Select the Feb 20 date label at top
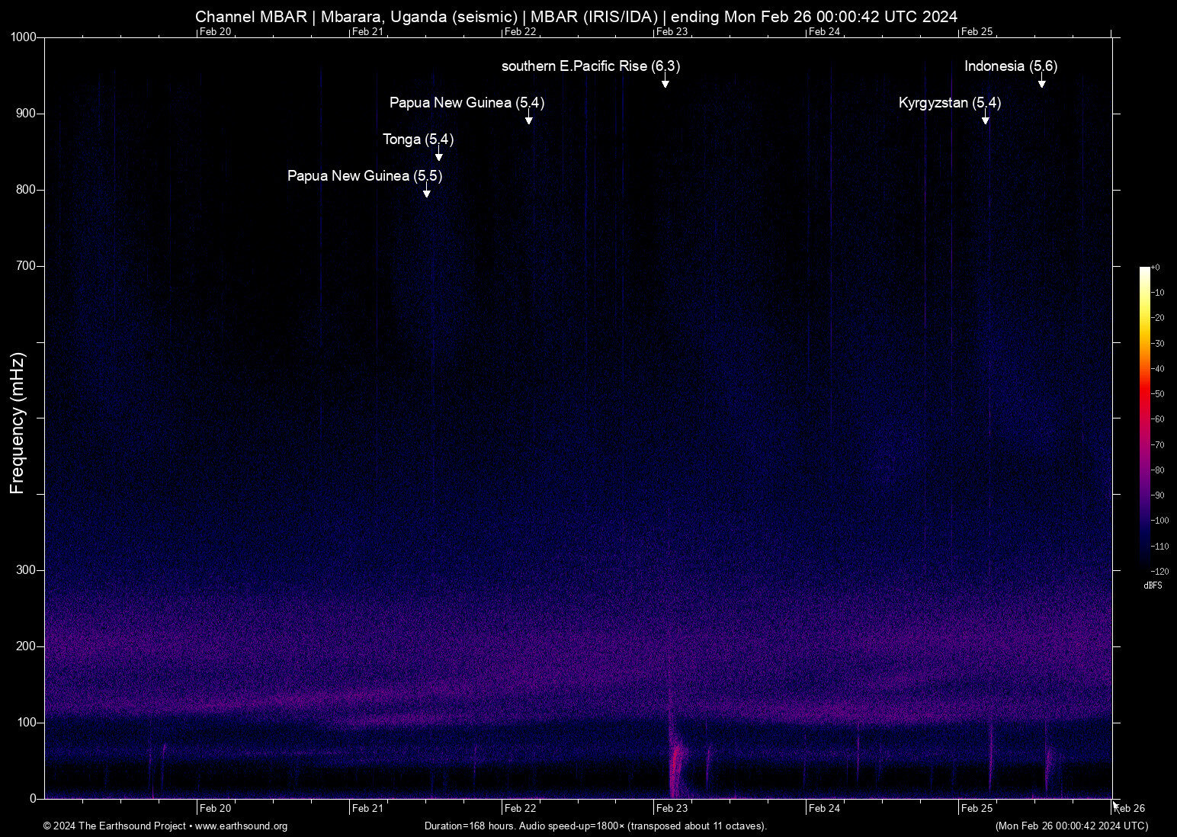 [x=216, y=31]
